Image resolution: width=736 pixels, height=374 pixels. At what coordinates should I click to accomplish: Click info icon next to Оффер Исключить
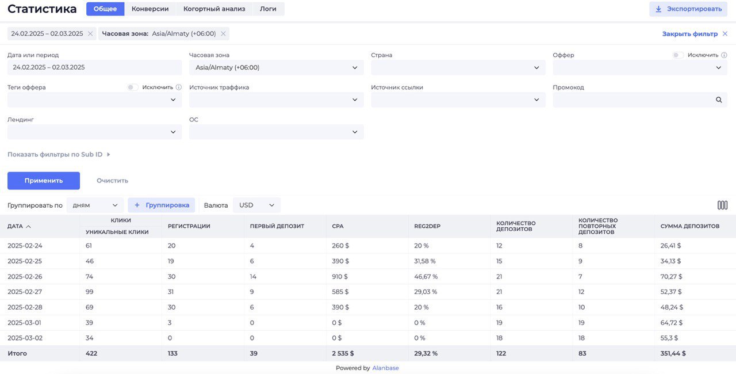pos(724,55)
